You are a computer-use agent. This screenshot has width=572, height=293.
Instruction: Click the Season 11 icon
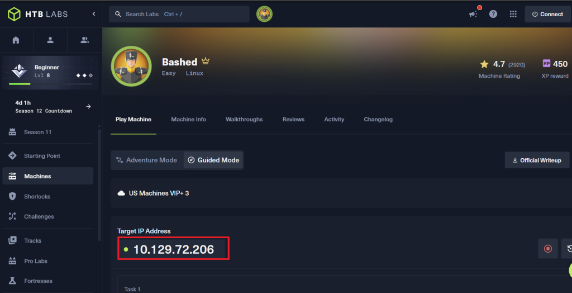click(x=12, y=132)
